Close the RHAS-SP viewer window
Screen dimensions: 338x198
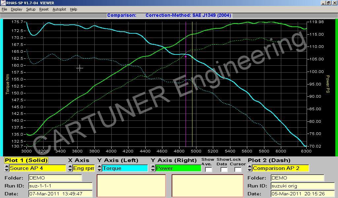(334, 3)
